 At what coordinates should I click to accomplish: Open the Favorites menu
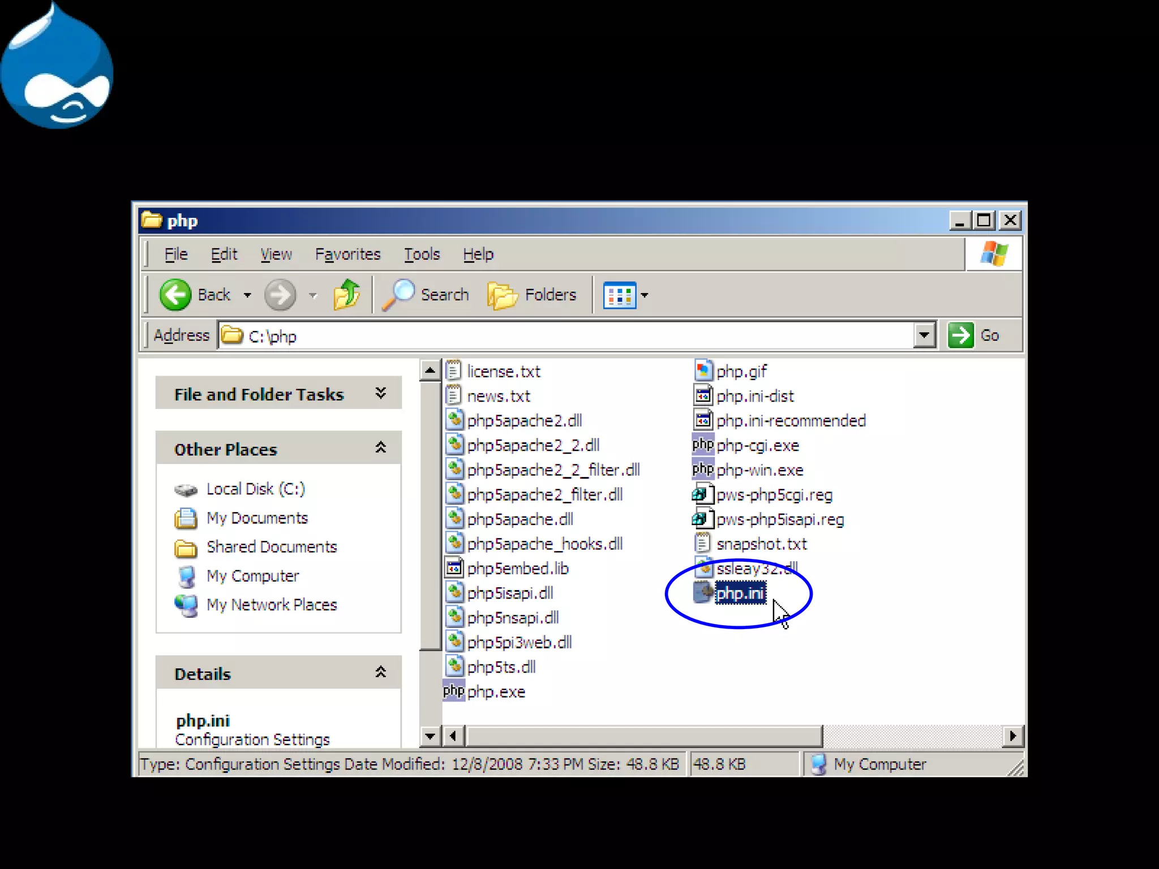[347, 255]
